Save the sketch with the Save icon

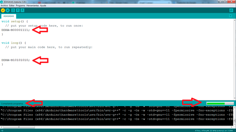22,10
